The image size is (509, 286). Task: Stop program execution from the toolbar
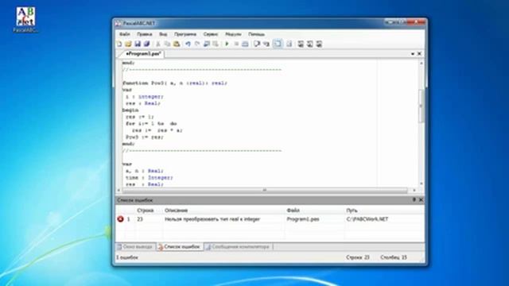click(x=236, y=44)
